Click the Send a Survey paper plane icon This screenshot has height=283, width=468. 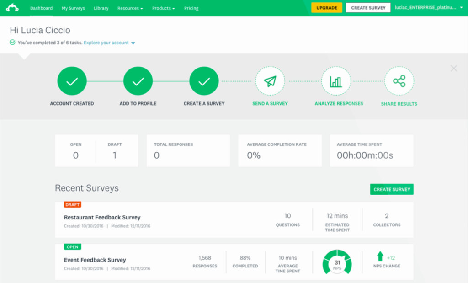(270, 81)
